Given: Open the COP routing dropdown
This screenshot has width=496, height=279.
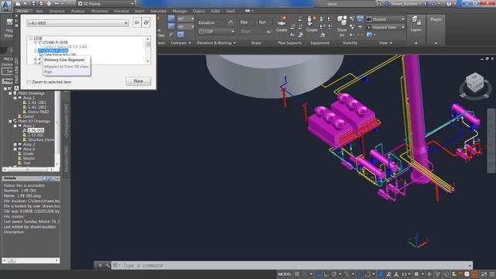Looking at the screenshot, I should [217, 32].
